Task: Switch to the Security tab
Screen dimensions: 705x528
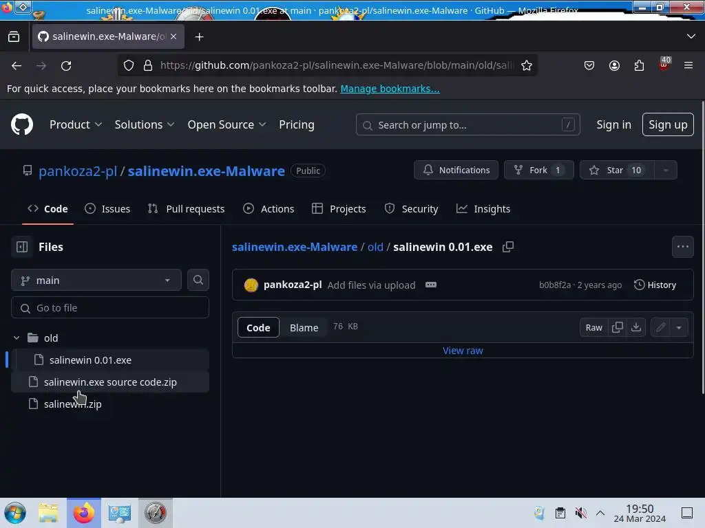Action: pos(411,209)
